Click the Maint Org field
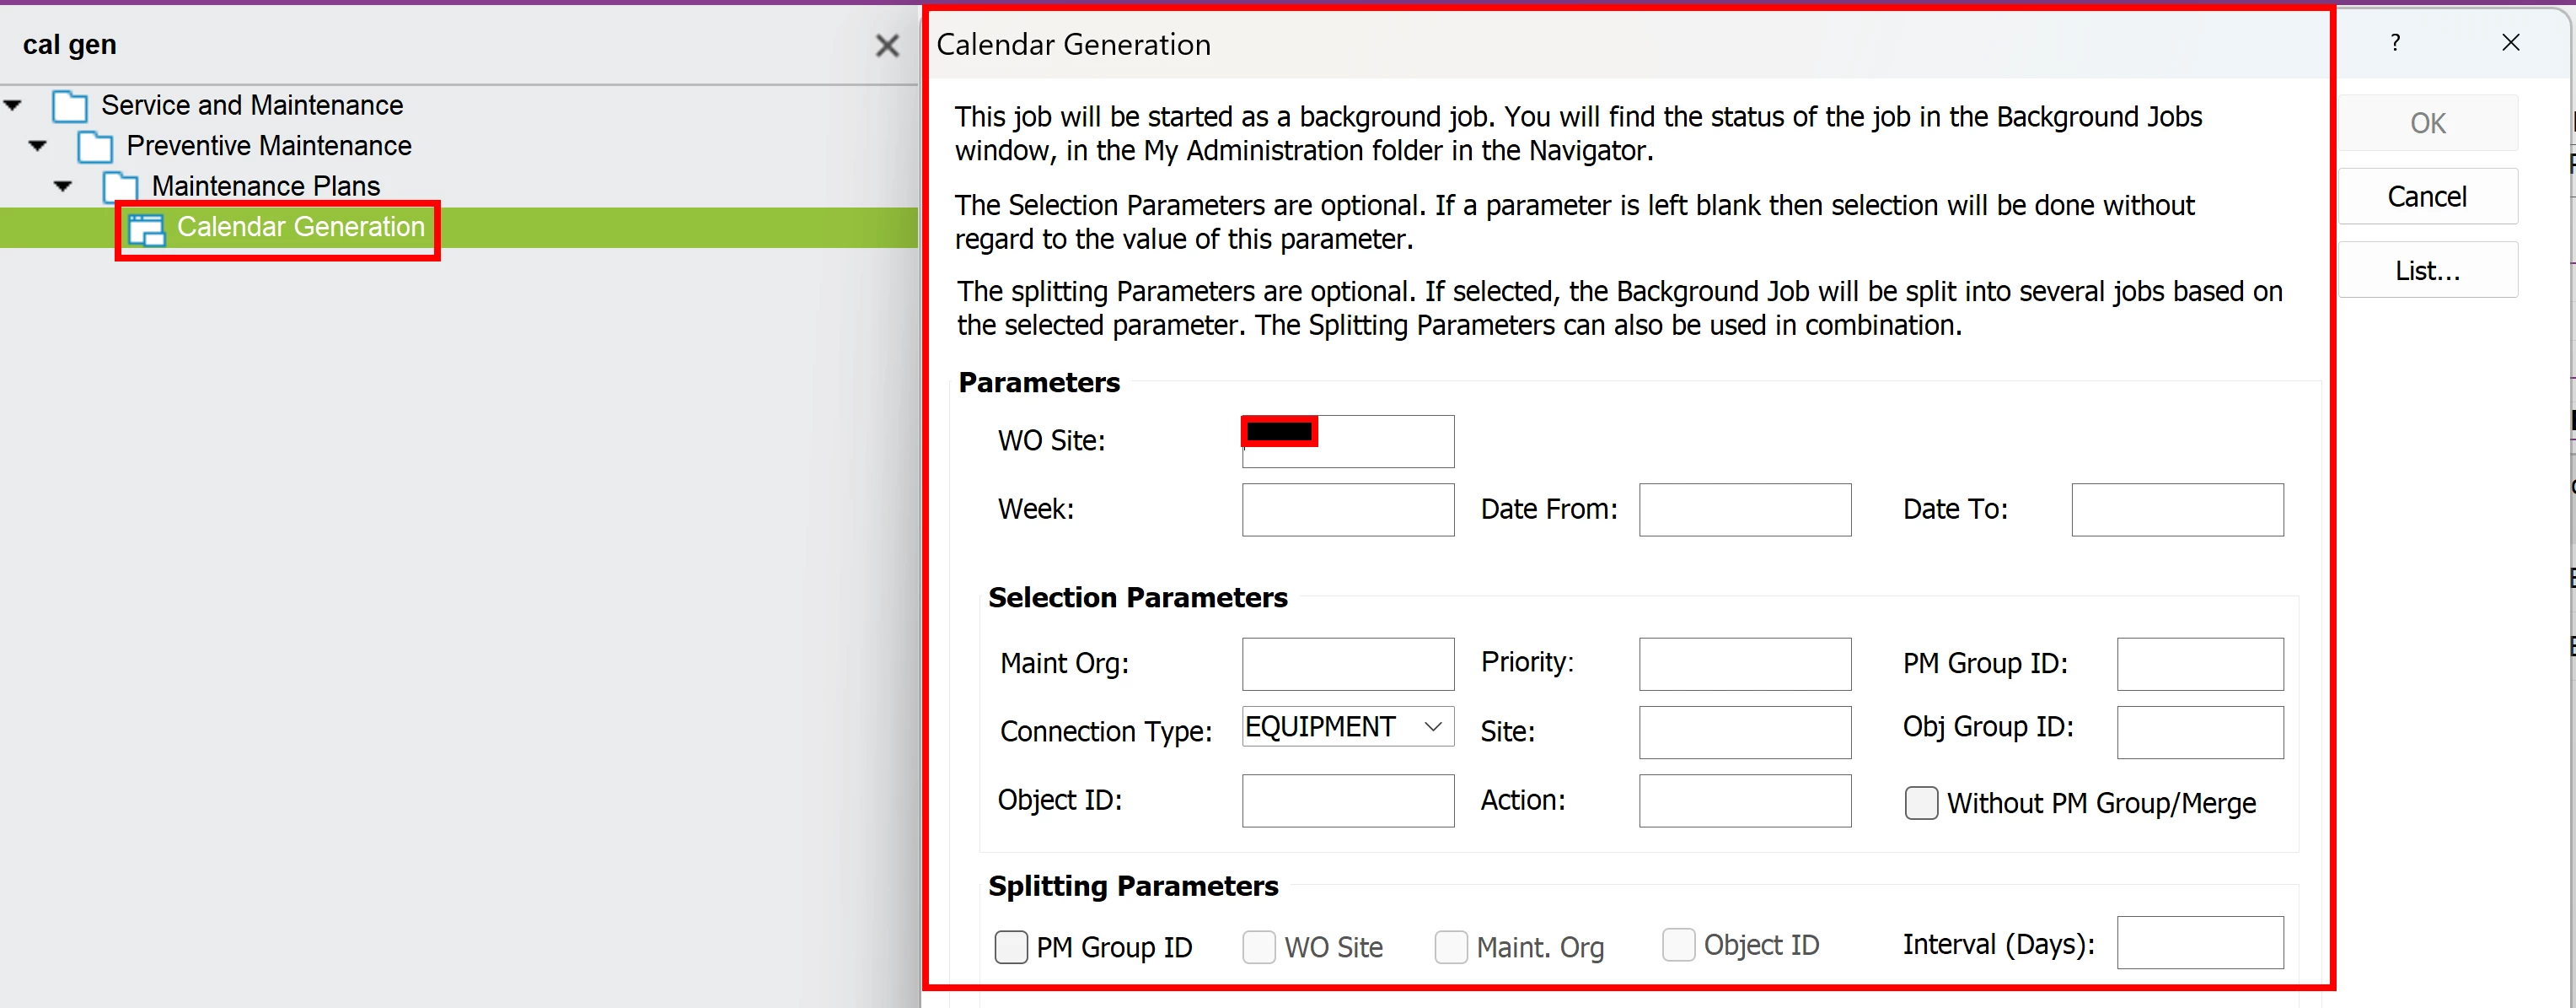Viewport: 2576px width, 1008px height. [1348, 665]
